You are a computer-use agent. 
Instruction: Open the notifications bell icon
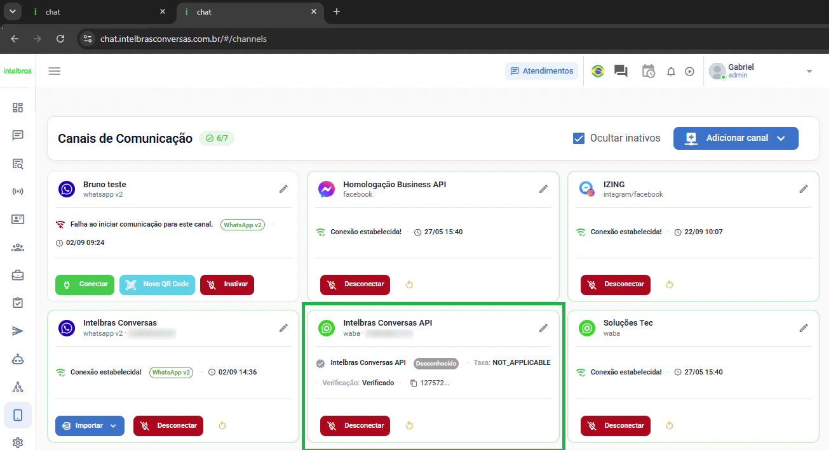coord(671,72)
